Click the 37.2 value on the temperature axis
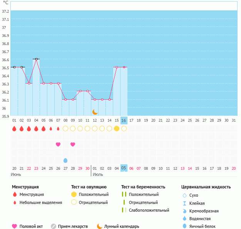The image size is (241, 229). pos(5,12)
